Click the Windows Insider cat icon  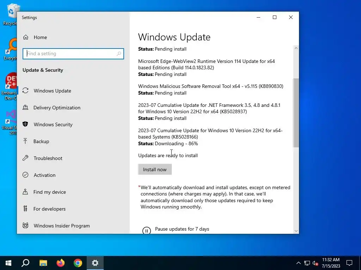click(25, 225)
